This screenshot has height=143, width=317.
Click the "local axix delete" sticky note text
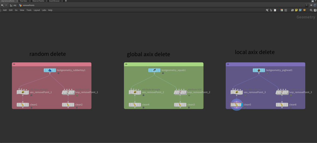click(x=255, y=52)
